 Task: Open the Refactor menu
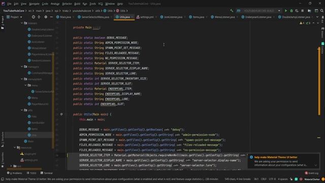pyautogui.click(x=67, y=4)
